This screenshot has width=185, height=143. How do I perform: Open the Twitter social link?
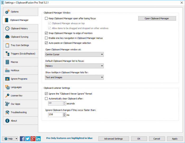[x=27, y=139]
